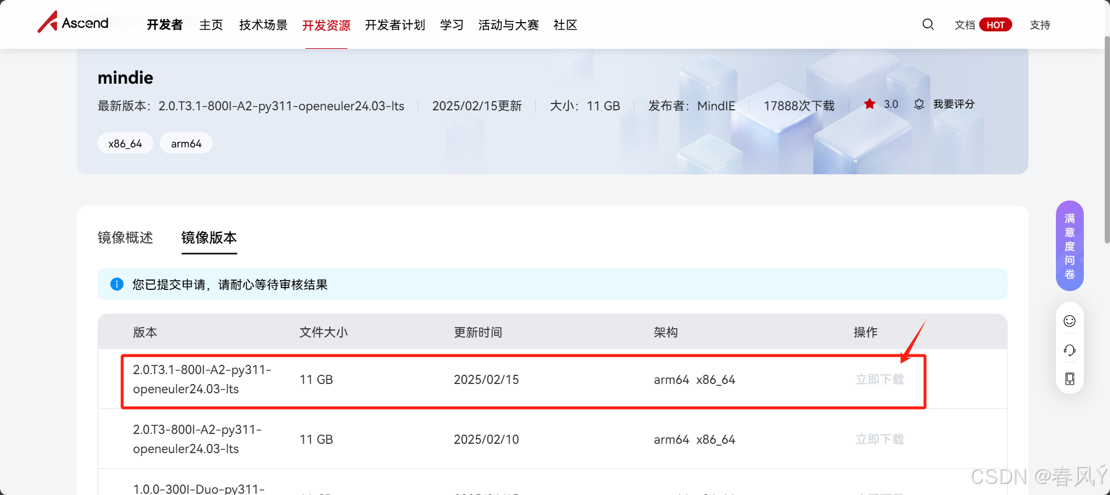Switch to the 镜像概述 tab
1110x495 pixels.
click(x=126, y=238)
